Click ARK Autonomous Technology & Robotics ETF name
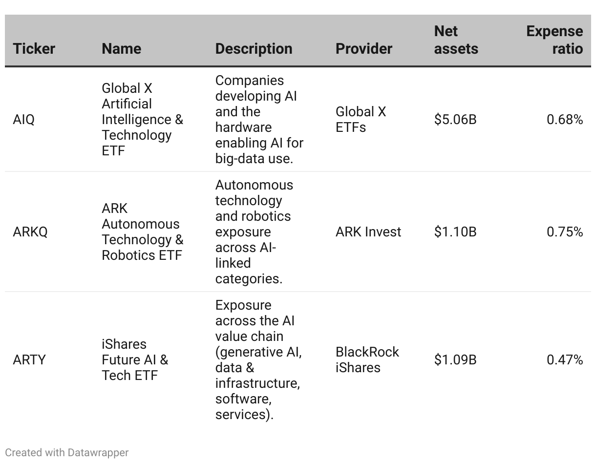 [x=142, y=232]
